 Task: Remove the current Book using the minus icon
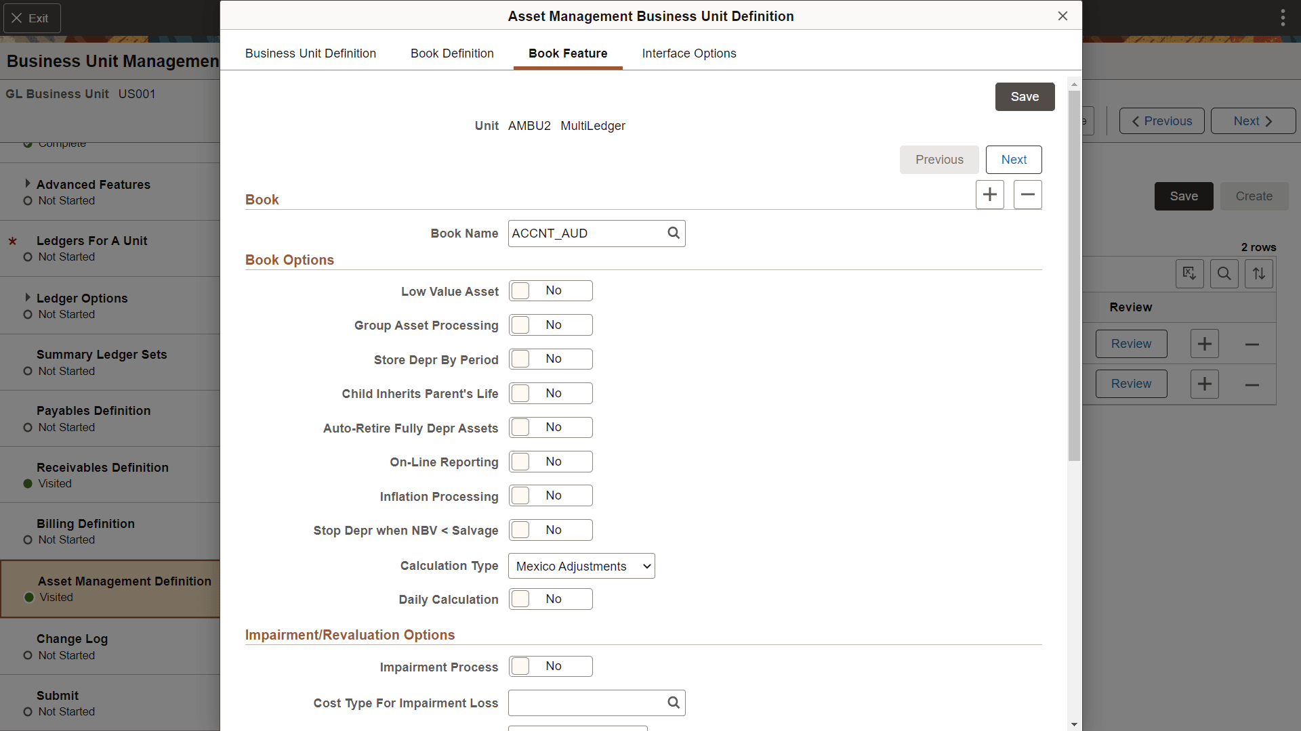(1027, 194)
